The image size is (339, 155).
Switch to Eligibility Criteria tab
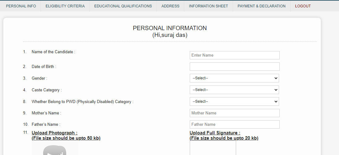coord(65,6)
